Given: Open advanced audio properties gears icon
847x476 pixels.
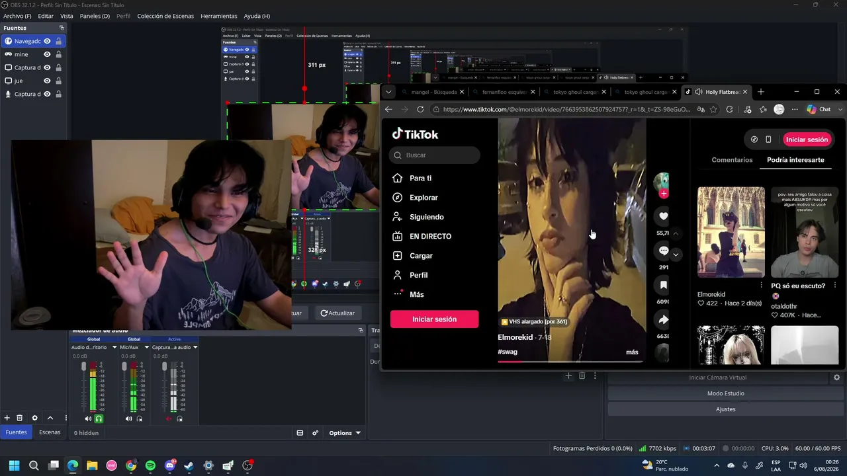Looking at the screenshot, I should (315, 433).
